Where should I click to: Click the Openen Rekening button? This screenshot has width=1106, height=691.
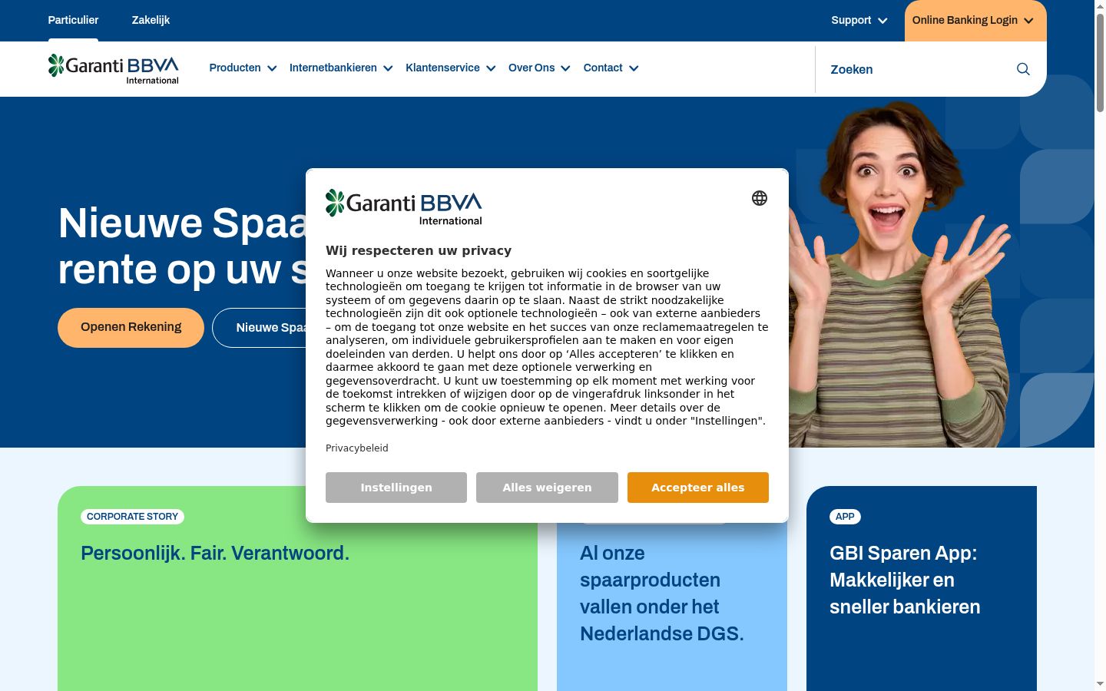(x=131, y=328)
